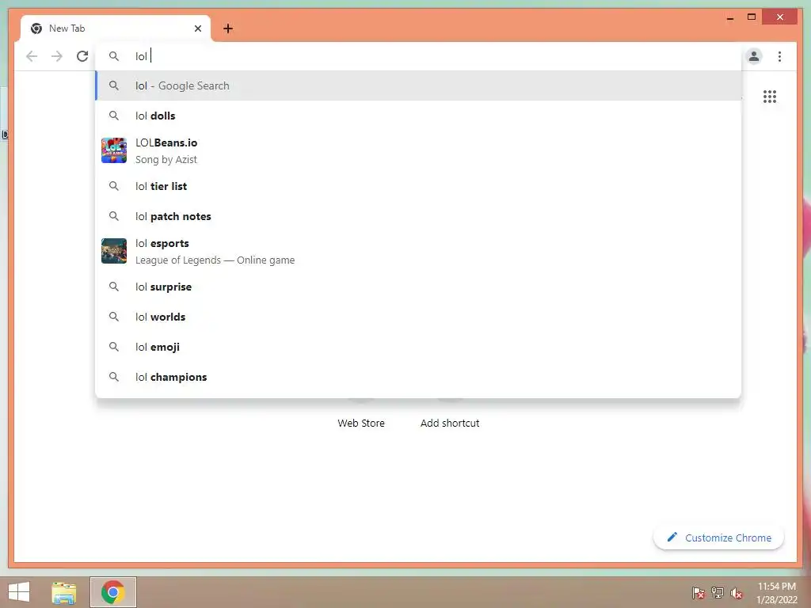The height and width of the screenshot is (608, 811).
Task: Click the lol esports League of Legends thumbnail
Action: (x=114, y=251)
